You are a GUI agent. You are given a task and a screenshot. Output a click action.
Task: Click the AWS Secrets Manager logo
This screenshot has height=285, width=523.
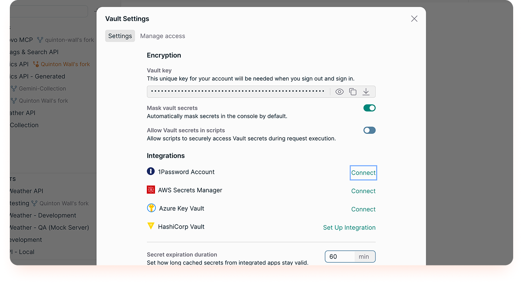click(x=151, y=190)
